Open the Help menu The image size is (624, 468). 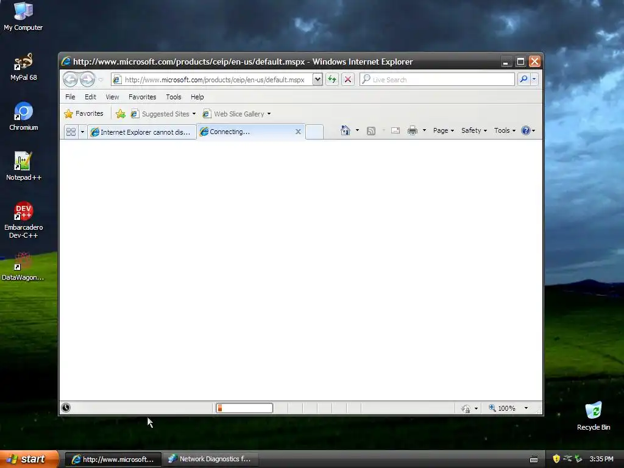pyautogui.click(x=197, y=97)
